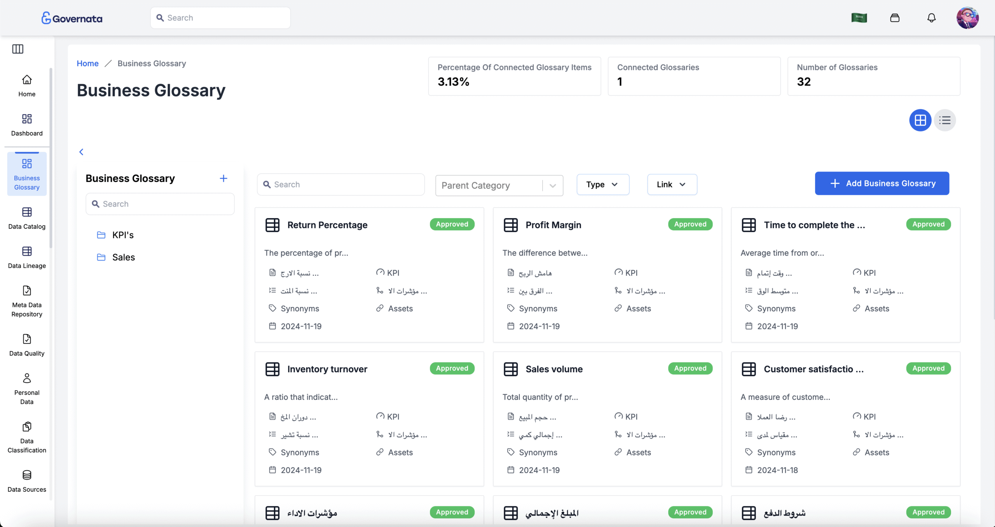Image resolution: width=995 pixels, height=527 pixels.
Task: Open the Parent Category dropdown
Action: pyautogui.click(x=499, y=186)
